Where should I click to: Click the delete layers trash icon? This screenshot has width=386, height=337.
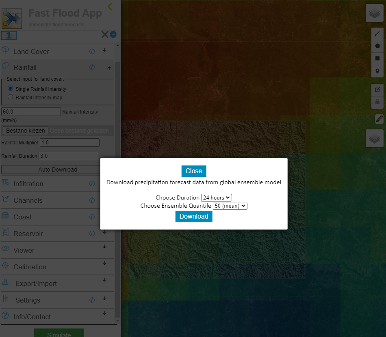377,102
